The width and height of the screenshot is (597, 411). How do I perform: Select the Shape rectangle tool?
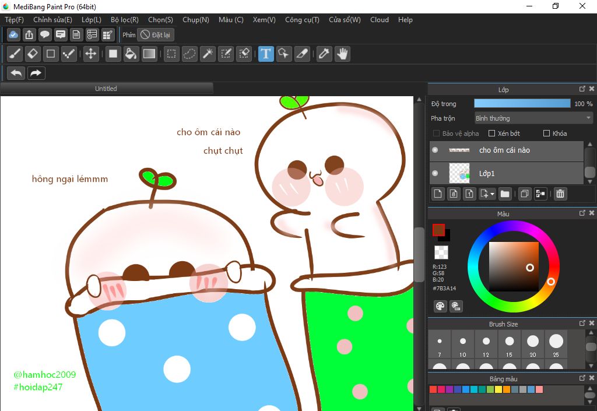coord(51,54)
